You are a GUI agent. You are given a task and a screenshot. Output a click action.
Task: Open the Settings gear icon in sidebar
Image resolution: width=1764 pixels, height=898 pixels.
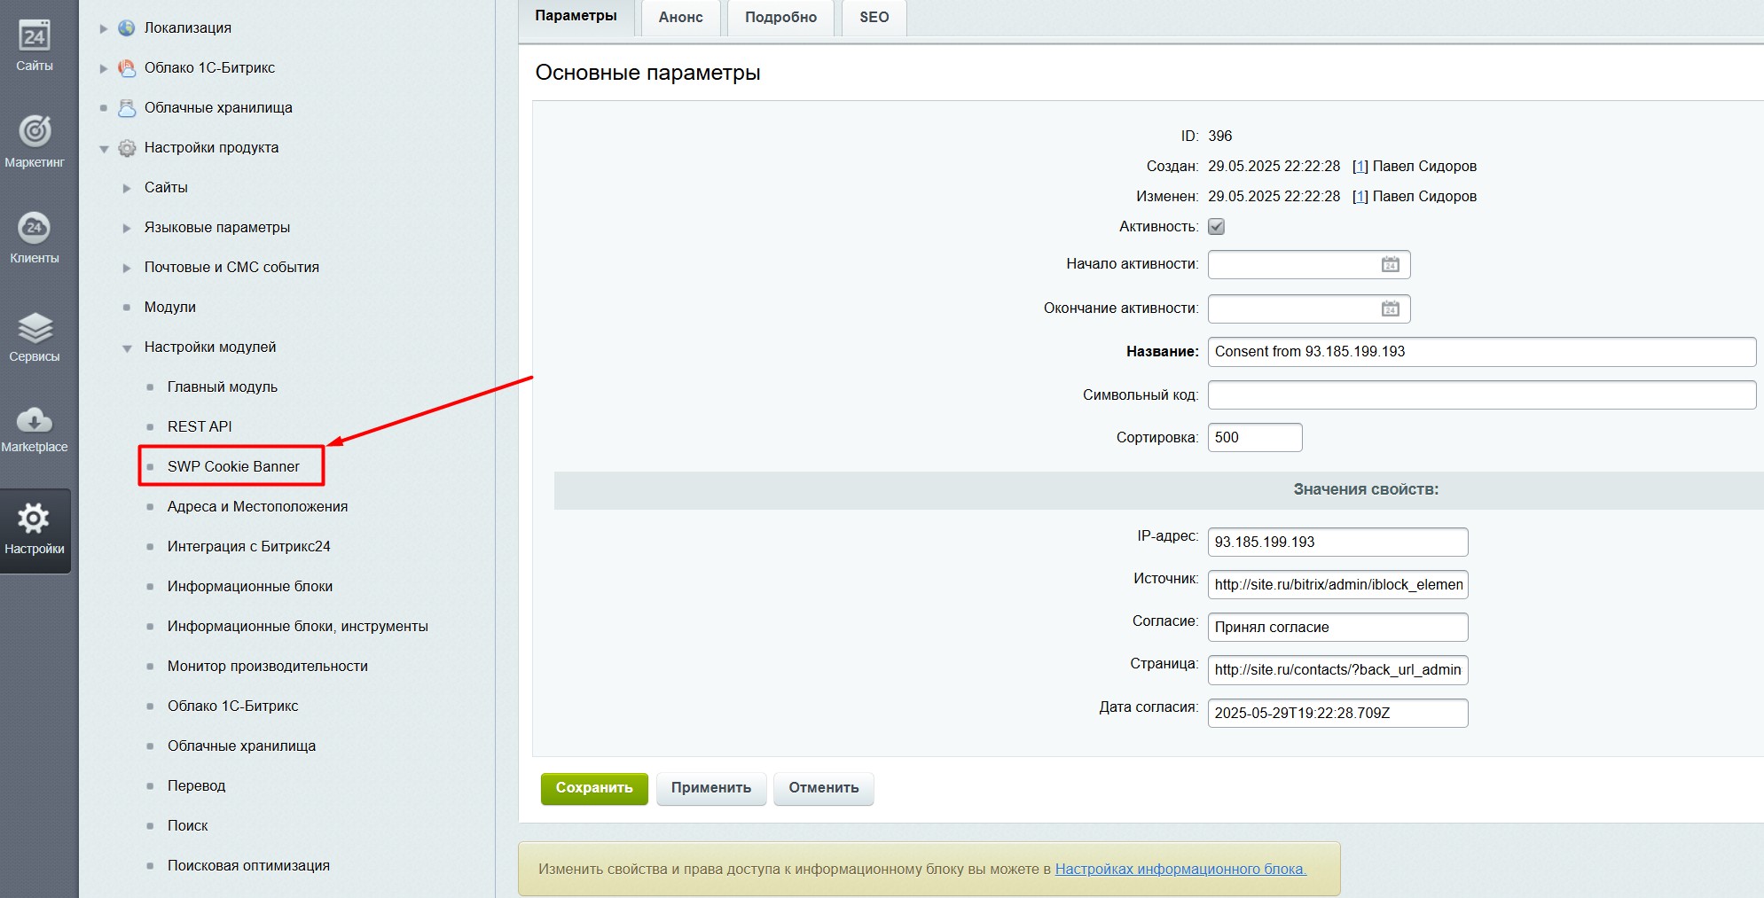(x=35, y=519)
